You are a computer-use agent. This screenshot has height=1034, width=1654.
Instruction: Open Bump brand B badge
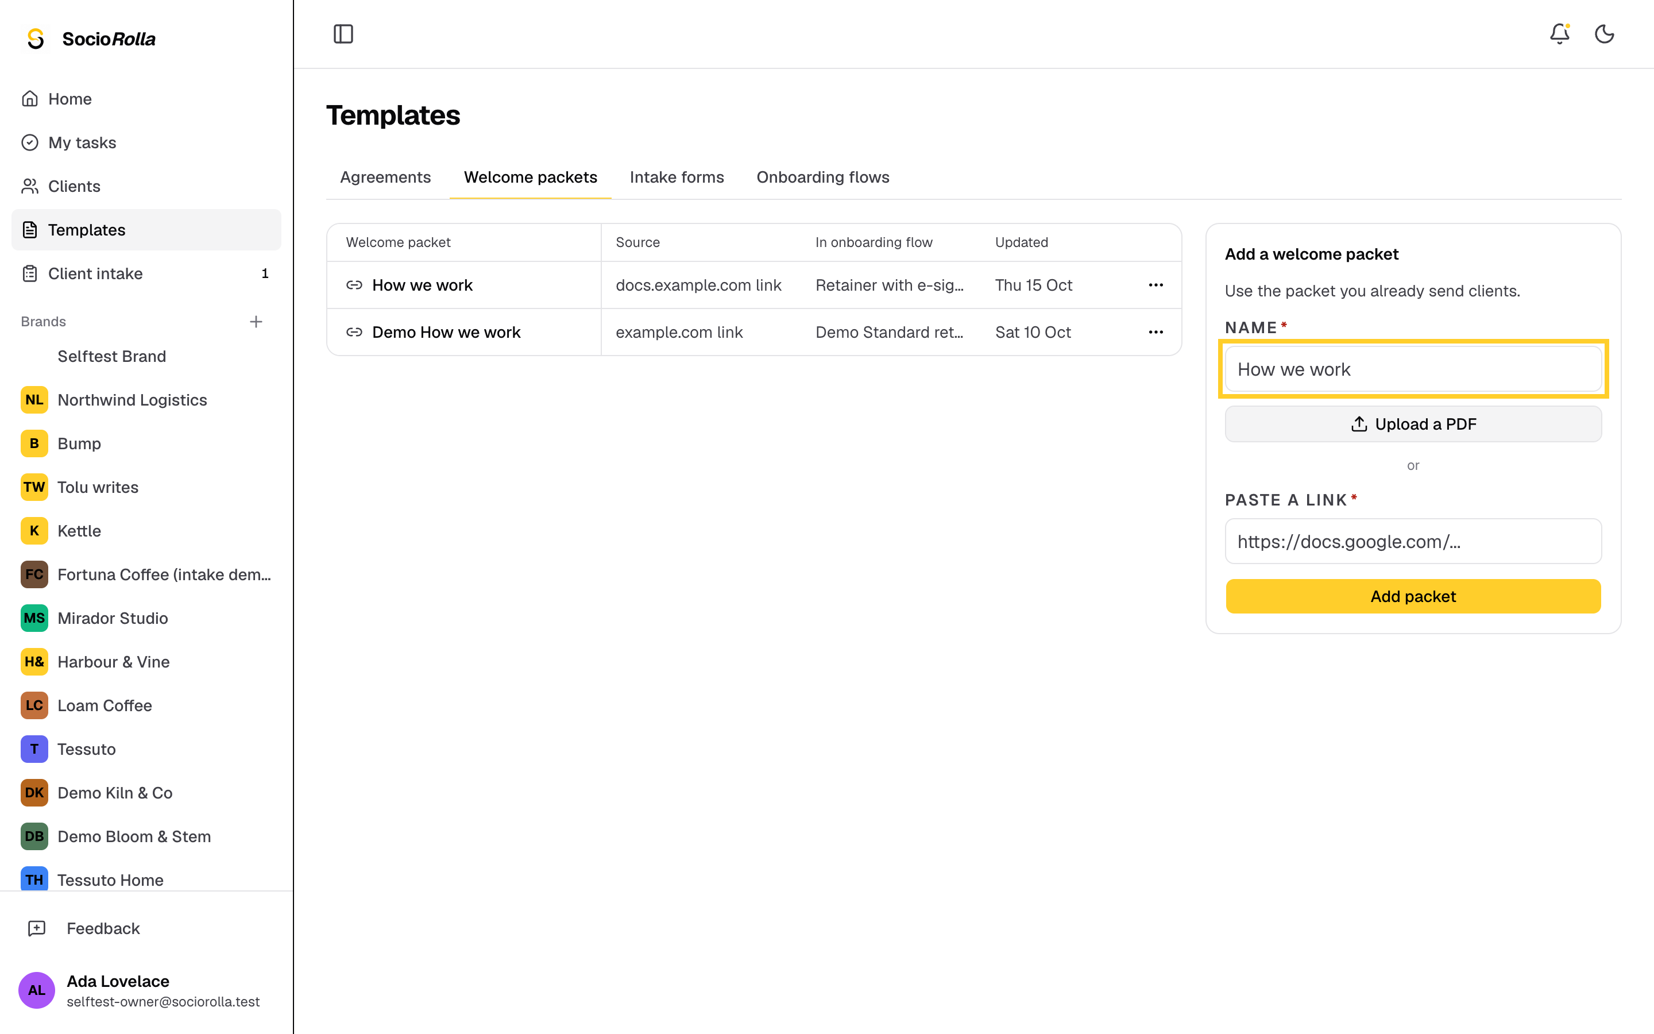click(x=34, y=444)
